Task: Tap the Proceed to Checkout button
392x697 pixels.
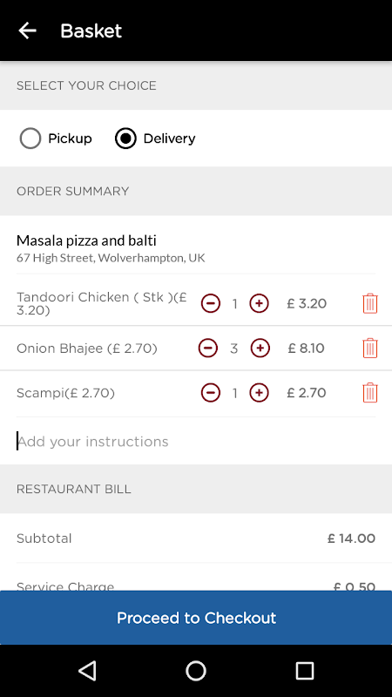Action: [x=196, y=618]
